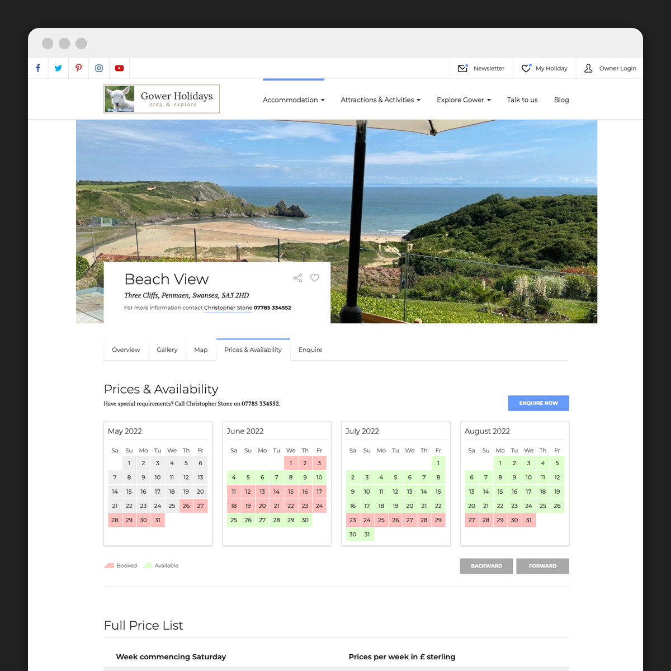671x671 pixels.
Task: Open the Talk to us page
Action: point(522,100)
